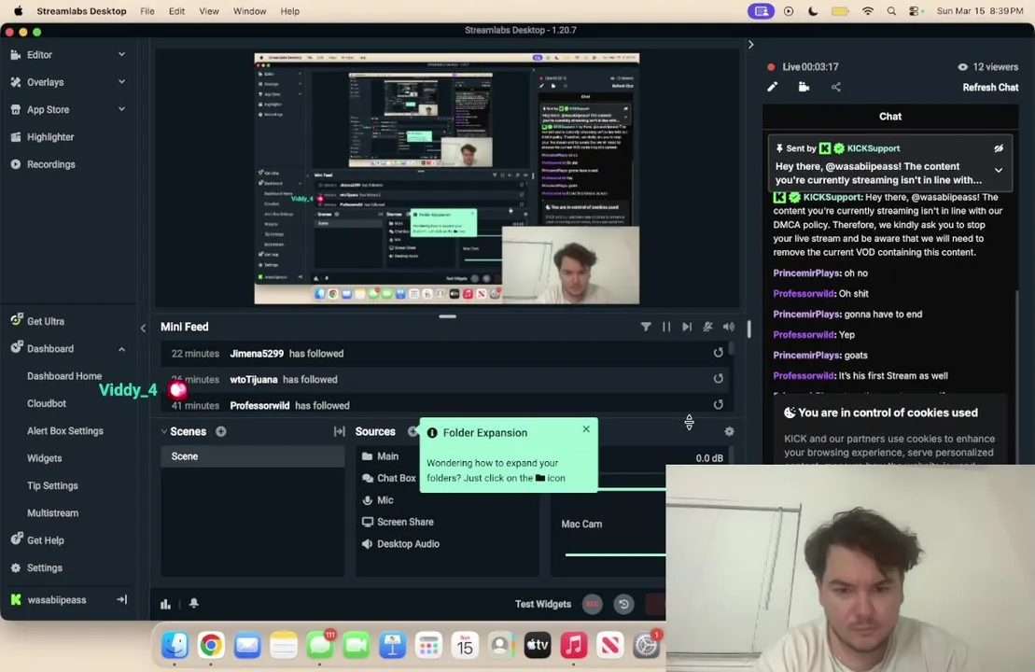
Task: Hide the pinned KICKSupport message
Action: 999,148
